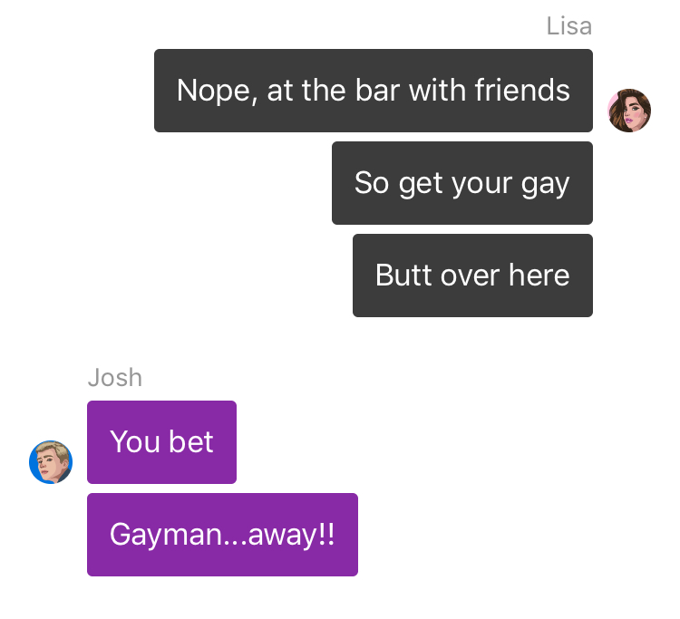Open Josh's profile avatar
This screenshot has width=680, height=619.
(x=51, y=462)
